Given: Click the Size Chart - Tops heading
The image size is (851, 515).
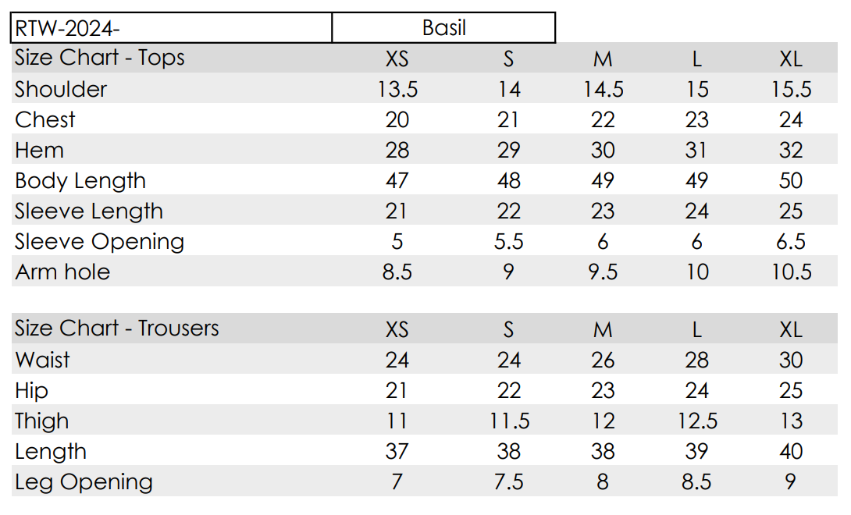Looking at the screenshot, I should tap(99, 58).
